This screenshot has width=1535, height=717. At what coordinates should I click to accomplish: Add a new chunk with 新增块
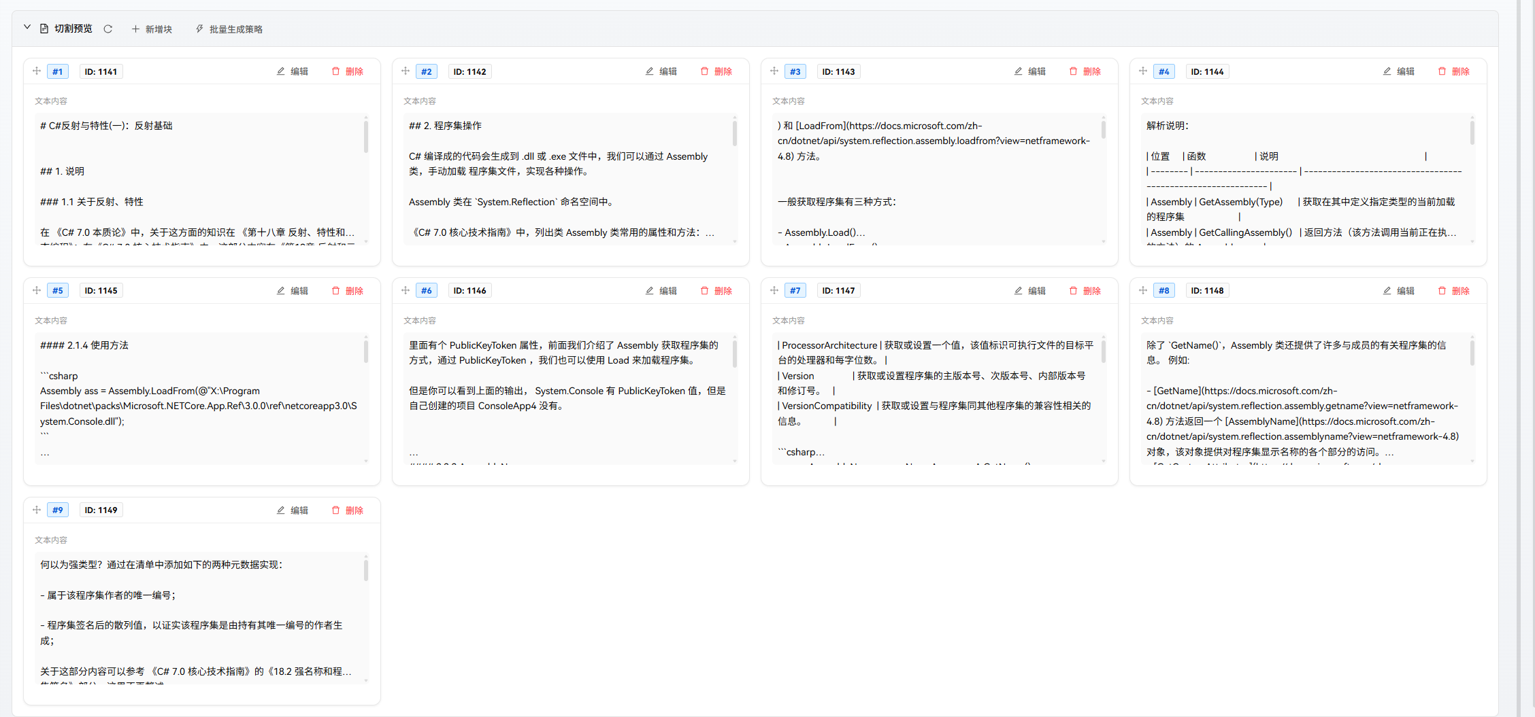click(x=152, y=29)
